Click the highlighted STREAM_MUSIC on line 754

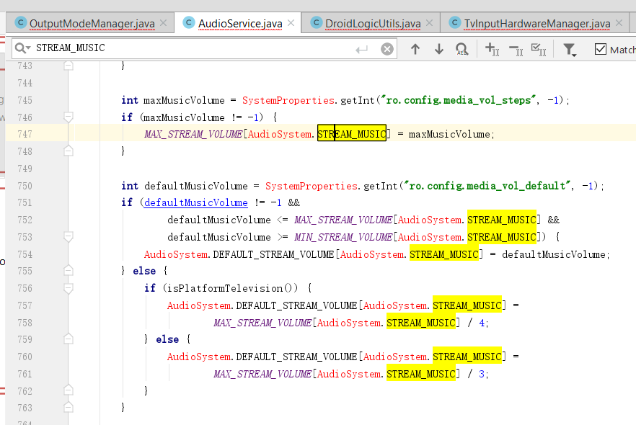tap(444, 254)
